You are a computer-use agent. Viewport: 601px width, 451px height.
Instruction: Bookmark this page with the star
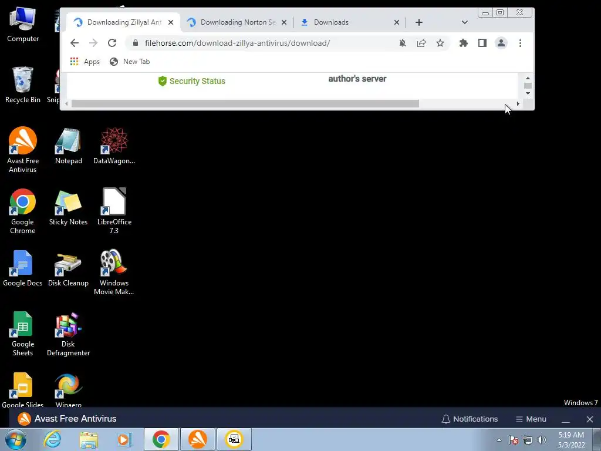pyautogui.click(x=440, y=43)
